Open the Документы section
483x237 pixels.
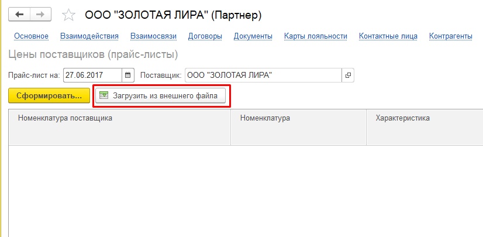click(253, 36)
